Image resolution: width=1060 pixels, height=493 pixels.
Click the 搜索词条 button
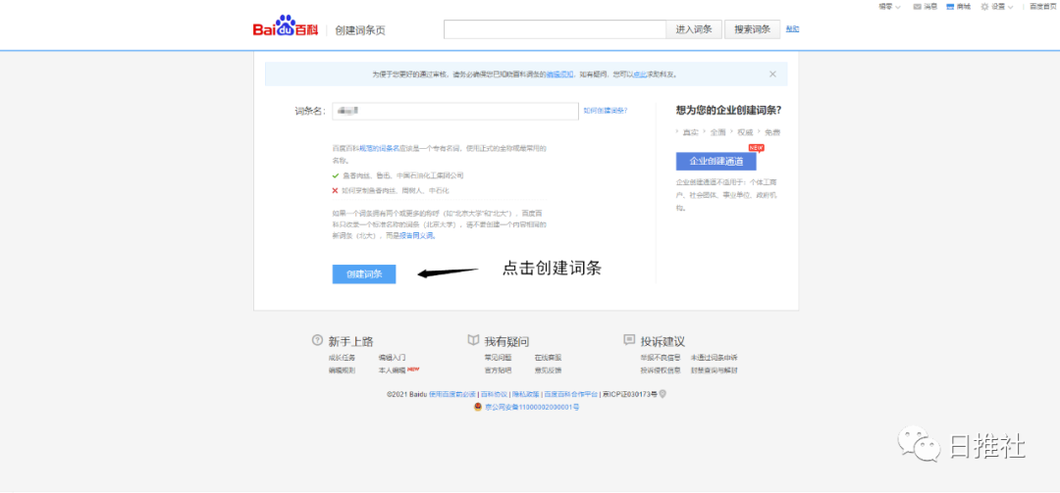(753, 29)
